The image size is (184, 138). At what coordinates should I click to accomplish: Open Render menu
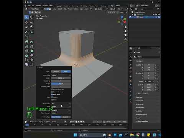(38, 6)
